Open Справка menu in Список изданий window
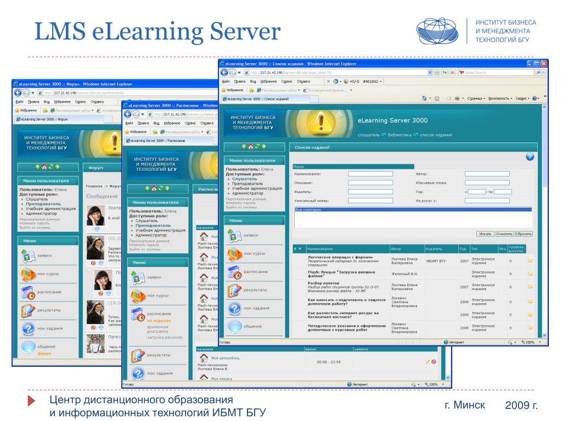Screen dimensions: 562x421 (x=304, y=81)
